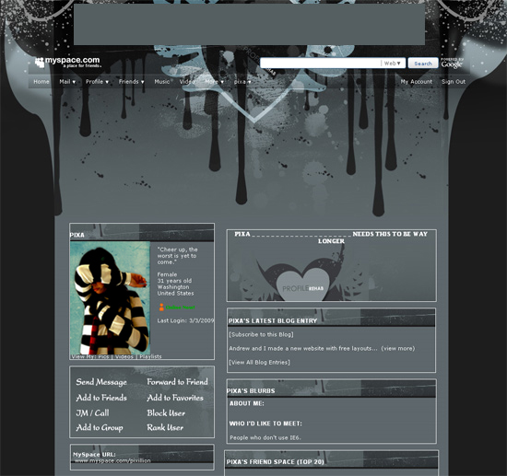
Task: Click the myspace.com logo
Action: tap(68, 62)
